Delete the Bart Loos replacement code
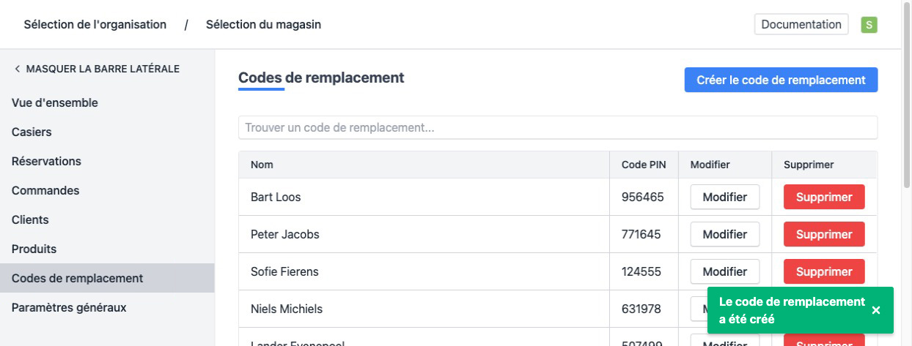This screenshot has width=912, height=346. point(824,197)
